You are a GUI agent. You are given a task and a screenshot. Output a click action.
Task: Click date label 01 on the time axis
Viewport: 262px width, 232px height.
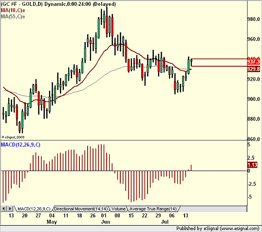pyautogui.click(x=104, y=215)
